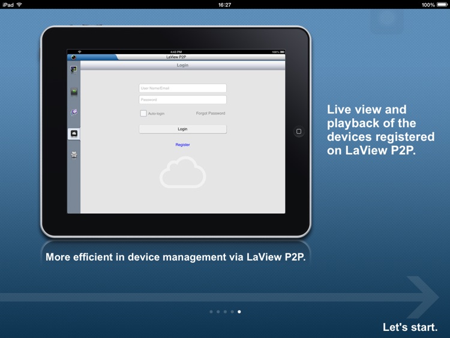Screen dimensions: 450x338
Task: Open the Forgot Password link
Action: point(211,113)
